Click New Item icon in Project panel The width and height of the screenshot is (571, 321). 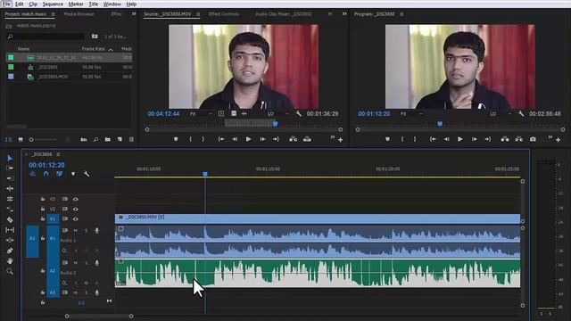120,139
